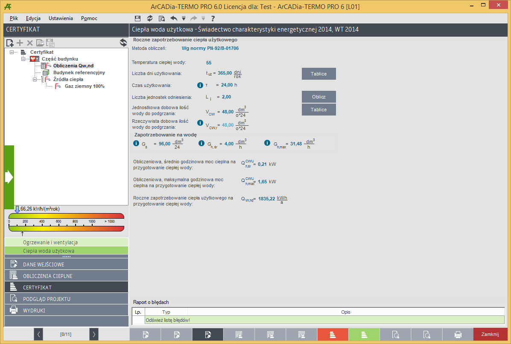
Task: Click the load-from-template folder icon above the tree
Action: pyautogui.click(x=40, y=43)
